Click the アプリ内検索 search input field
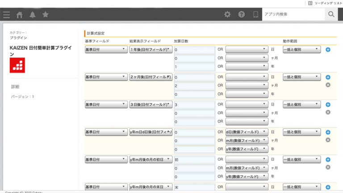 [293, 15]
